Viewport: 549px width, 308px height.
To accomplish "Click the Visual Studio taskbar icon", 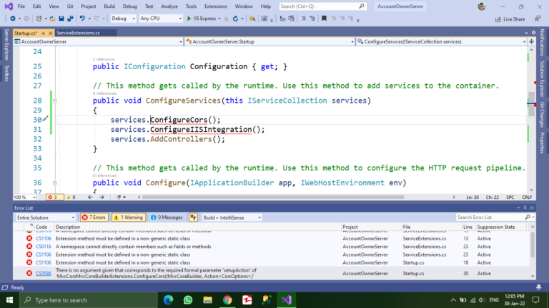I will pos(286,300).
